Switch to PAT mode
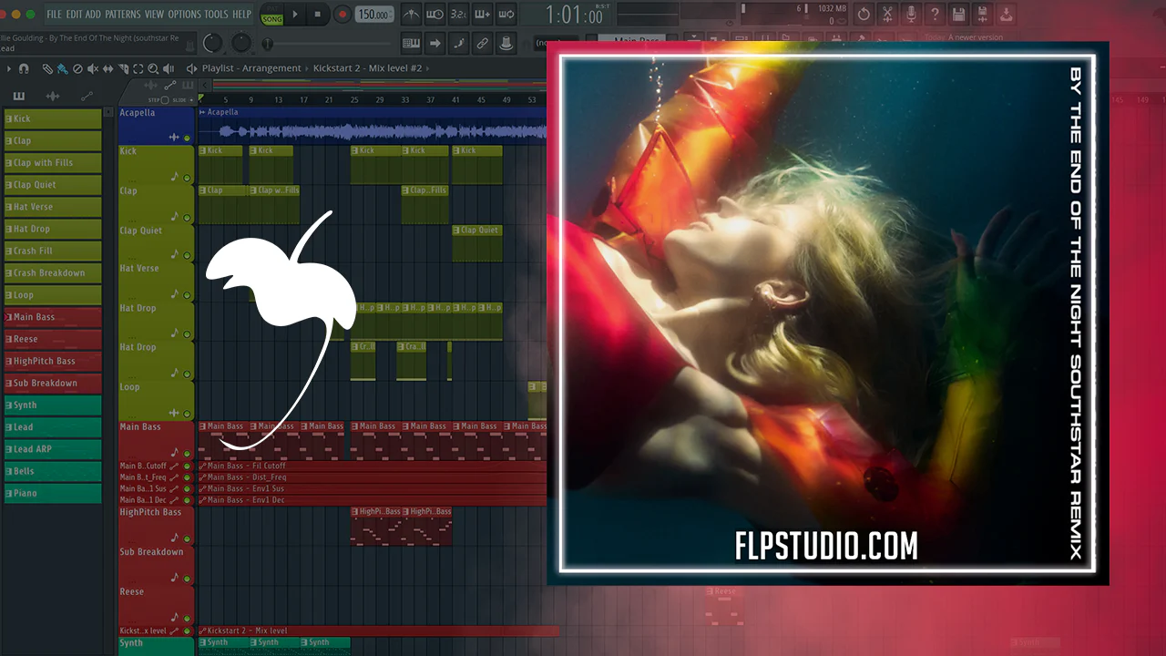Screen dimensions: 1166x656 point(271,9)
